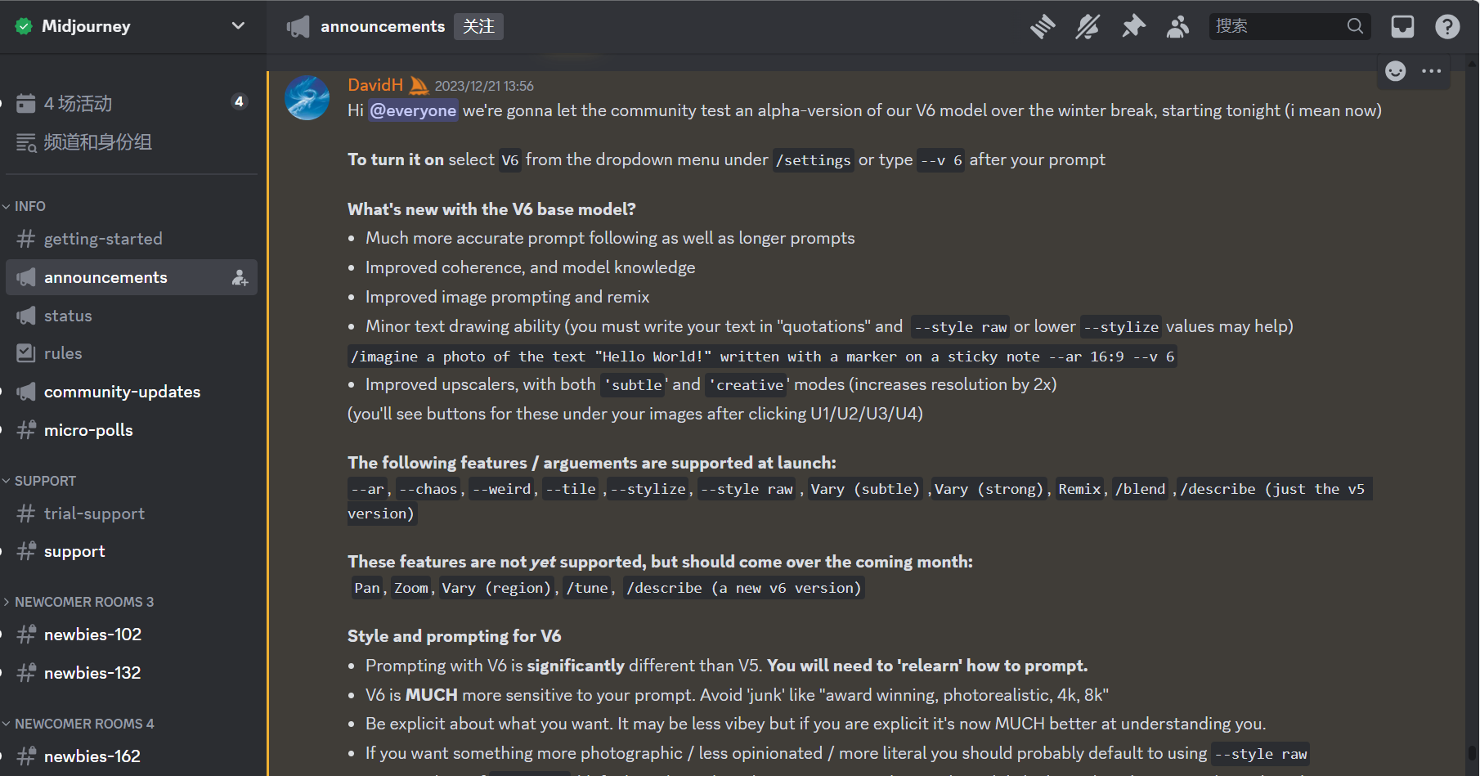Click the getting-started hash icon

pos(26,239)
